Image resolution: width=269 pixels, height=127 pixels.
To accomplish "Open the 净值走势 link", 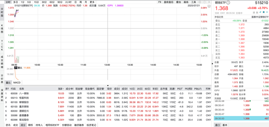I will click(219, 17).
